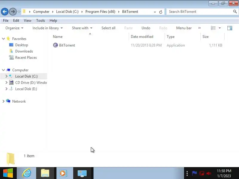Open the Help menu
The height and width of the screenshot is (179, 239).
click(x=53, y=21)
